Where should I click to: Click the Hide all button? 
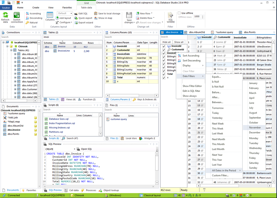(166, 42)
